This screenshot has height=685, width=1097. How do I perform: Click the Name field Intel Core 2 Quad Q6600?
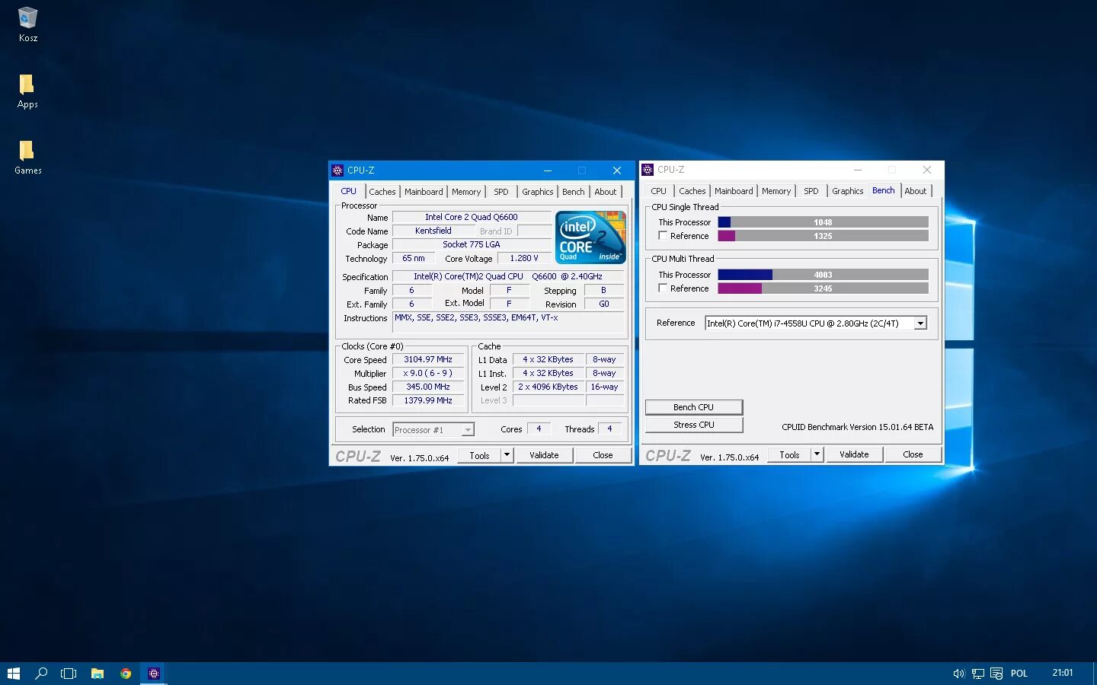tap(471, 217)
